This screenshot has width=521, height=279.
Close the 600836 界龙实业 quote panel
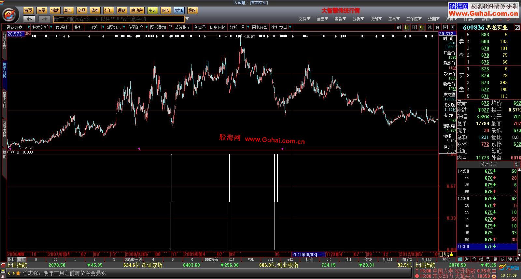(517, 28)
